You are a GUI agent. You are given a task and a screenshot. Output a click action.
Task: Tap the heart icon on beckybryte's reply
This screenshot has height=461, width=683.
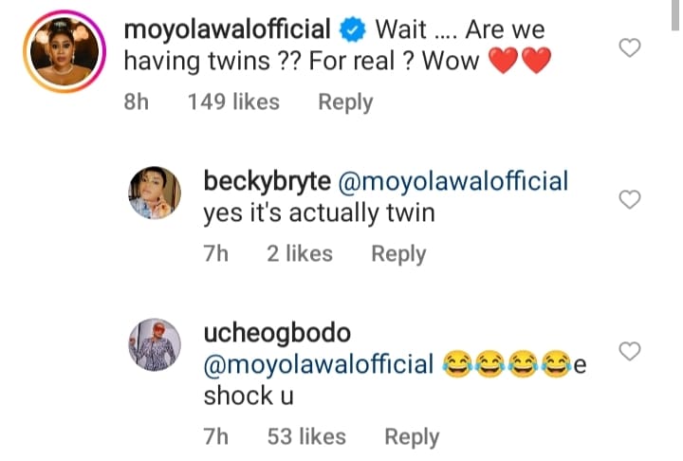[630, 199]
